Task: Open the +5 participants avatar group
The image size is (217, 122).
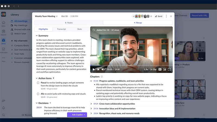Action: point(151,16)
